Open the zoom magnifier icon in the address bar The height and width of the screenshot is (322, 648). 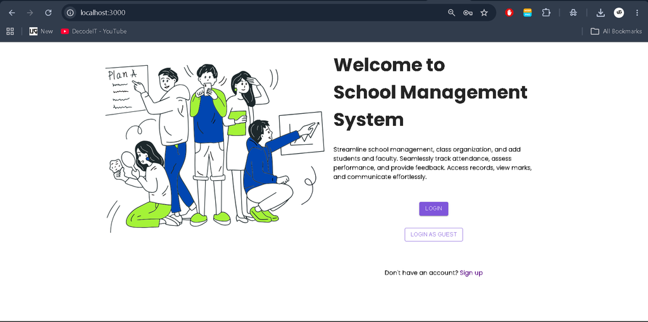click(452, 13)
